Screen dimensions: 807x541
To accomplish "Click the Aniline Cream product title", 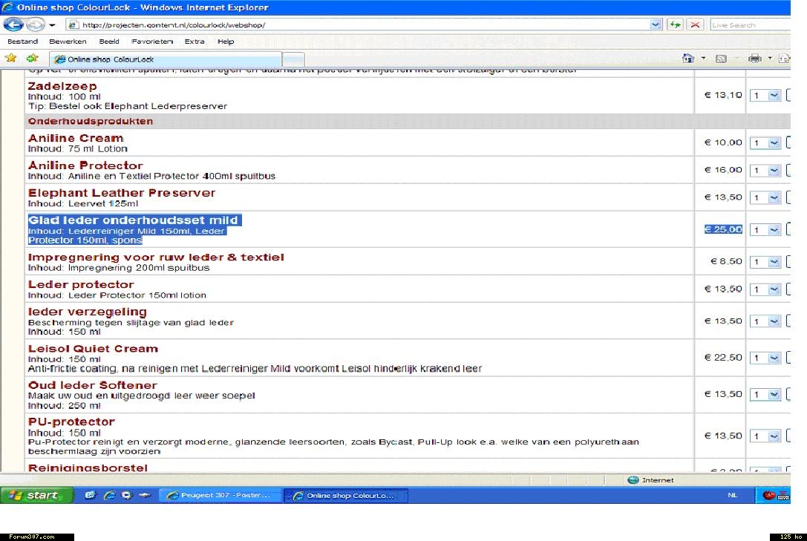I will [x=76, y=138].
